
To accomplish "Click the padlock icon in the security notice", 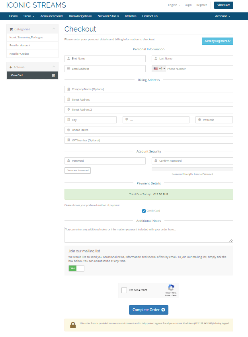I will [x=73, y=325].
